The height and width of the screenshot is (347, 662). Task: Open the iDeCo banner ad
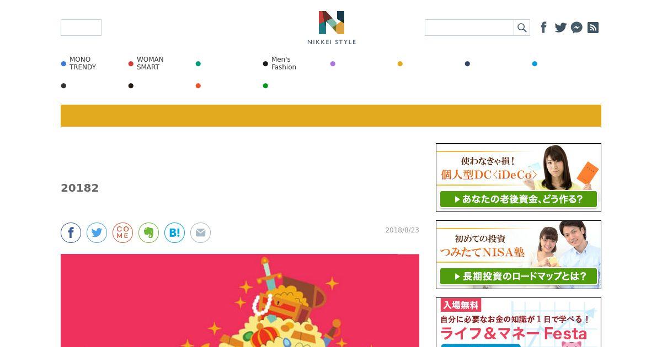519,177
